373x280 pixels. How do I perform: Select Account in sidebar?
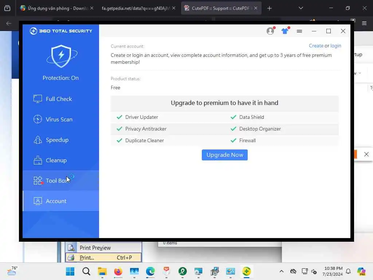click(x=61, y=201)
